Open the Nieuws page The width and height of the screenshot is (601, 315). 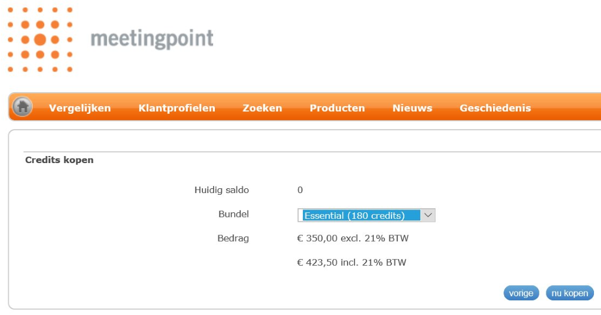(x=413, y=108)
